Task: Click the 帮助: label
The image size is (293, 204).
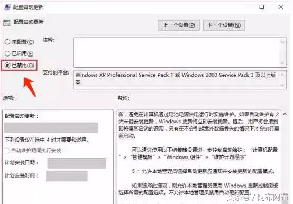Action: (123, 98)
